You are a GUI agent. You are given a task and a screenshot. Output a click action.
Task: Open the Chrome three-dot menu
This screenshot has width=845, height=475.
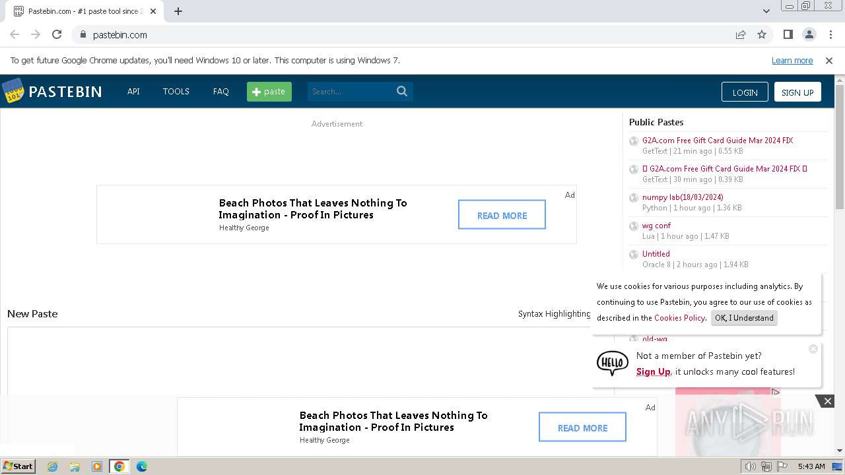830,35
